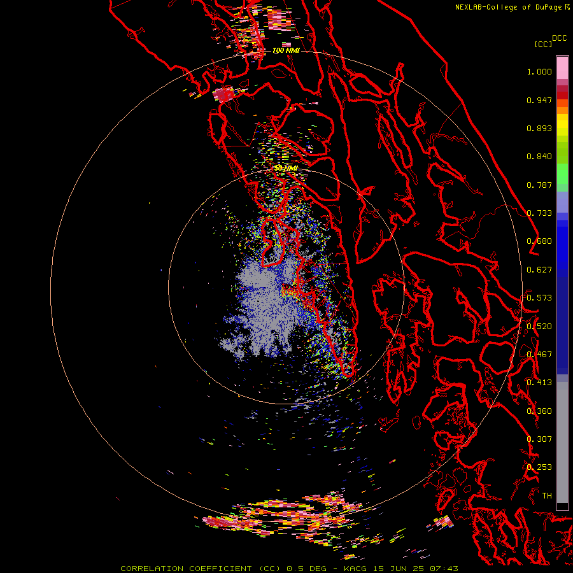Click the 0.840 value on the color scale
Image resolution: width=573 pixels, height=573 pixels.
[539, 157]
